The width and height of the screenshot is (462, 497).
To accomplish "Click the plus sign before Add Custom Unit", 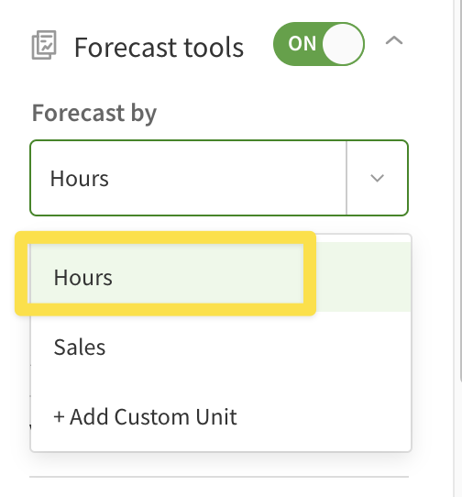I will (59, 417).
